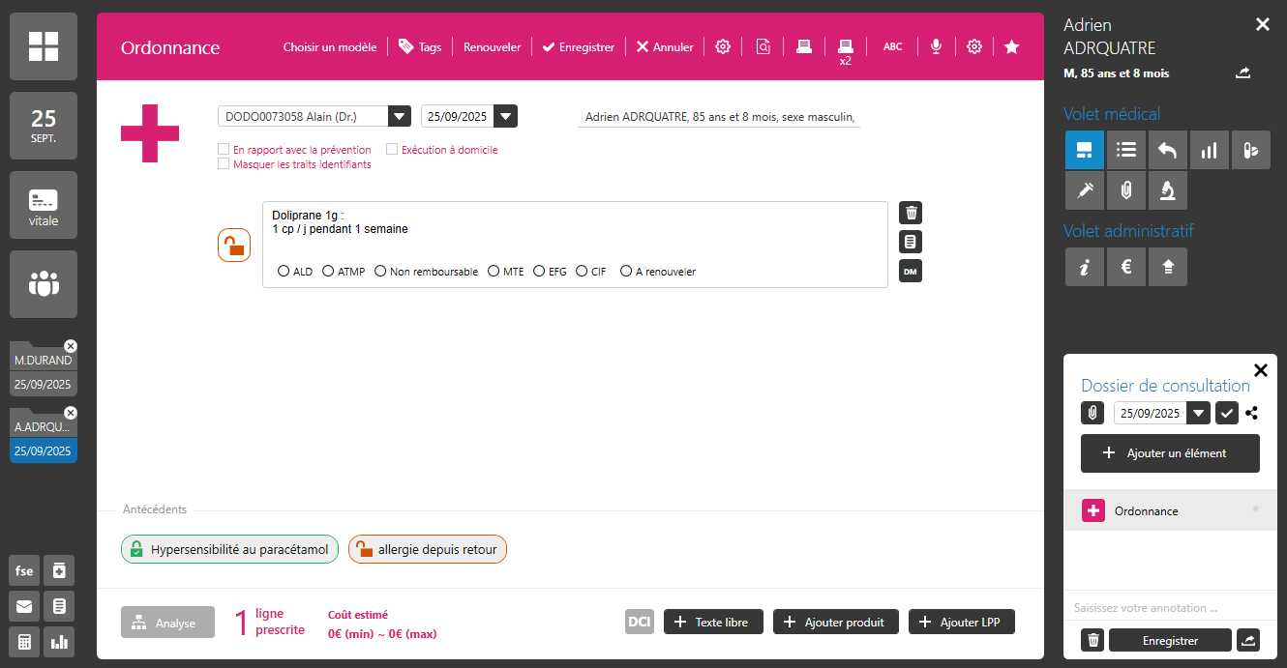Screen dimensions: 1287x668
Task: Click the DM icon beside prescription line
Action: tap(910, 272)
